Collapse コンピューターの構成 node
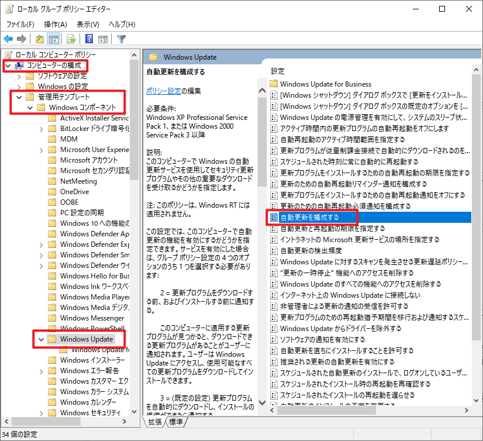This screenshot has height=441, width=483. 8,66
